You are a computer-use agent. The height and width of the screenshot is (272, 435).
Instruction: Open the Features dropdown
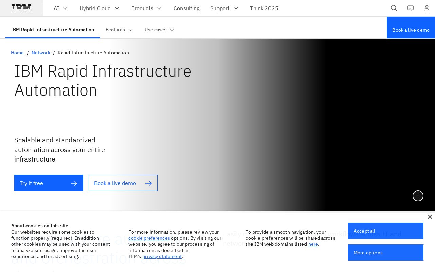(119, 30)
